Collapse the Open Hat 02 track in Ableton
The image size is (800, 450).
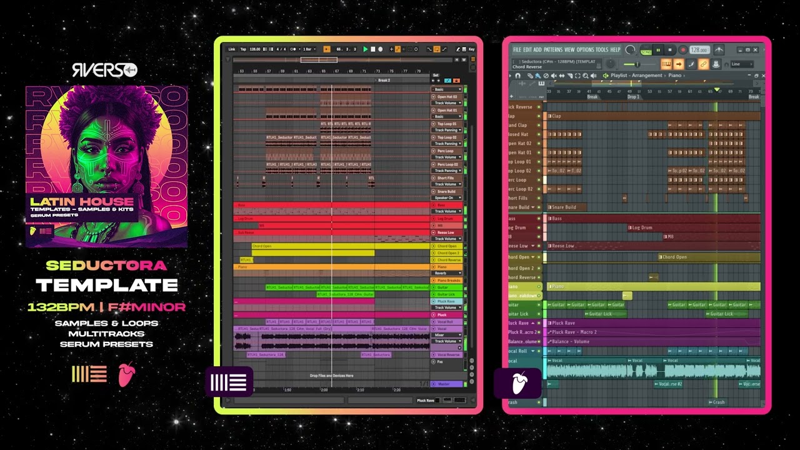432,97
